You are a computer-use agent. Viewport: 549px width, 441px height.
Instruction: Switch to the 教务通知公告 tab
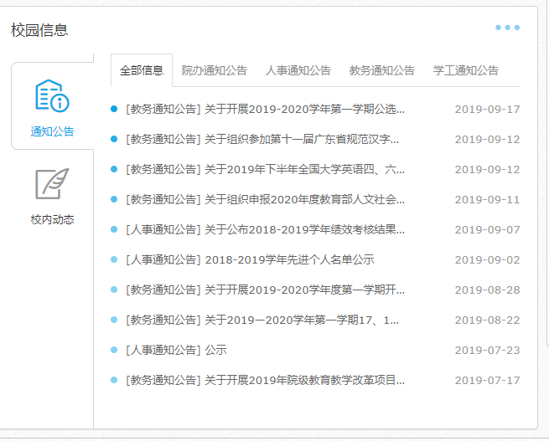point(381,70)
